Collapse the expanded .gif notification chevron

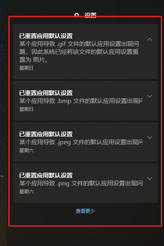point(150,39)
